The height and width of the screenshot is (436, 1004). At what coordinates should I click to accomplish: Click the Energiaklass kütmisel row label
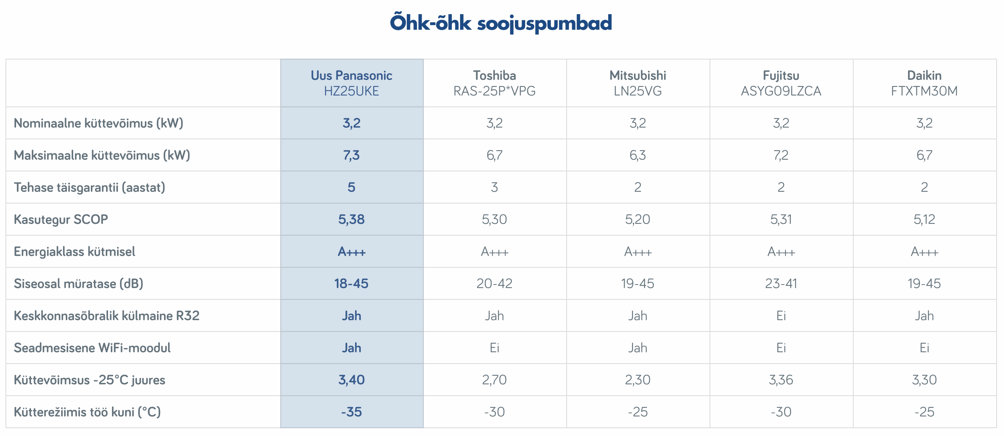[x=74, y=252]
